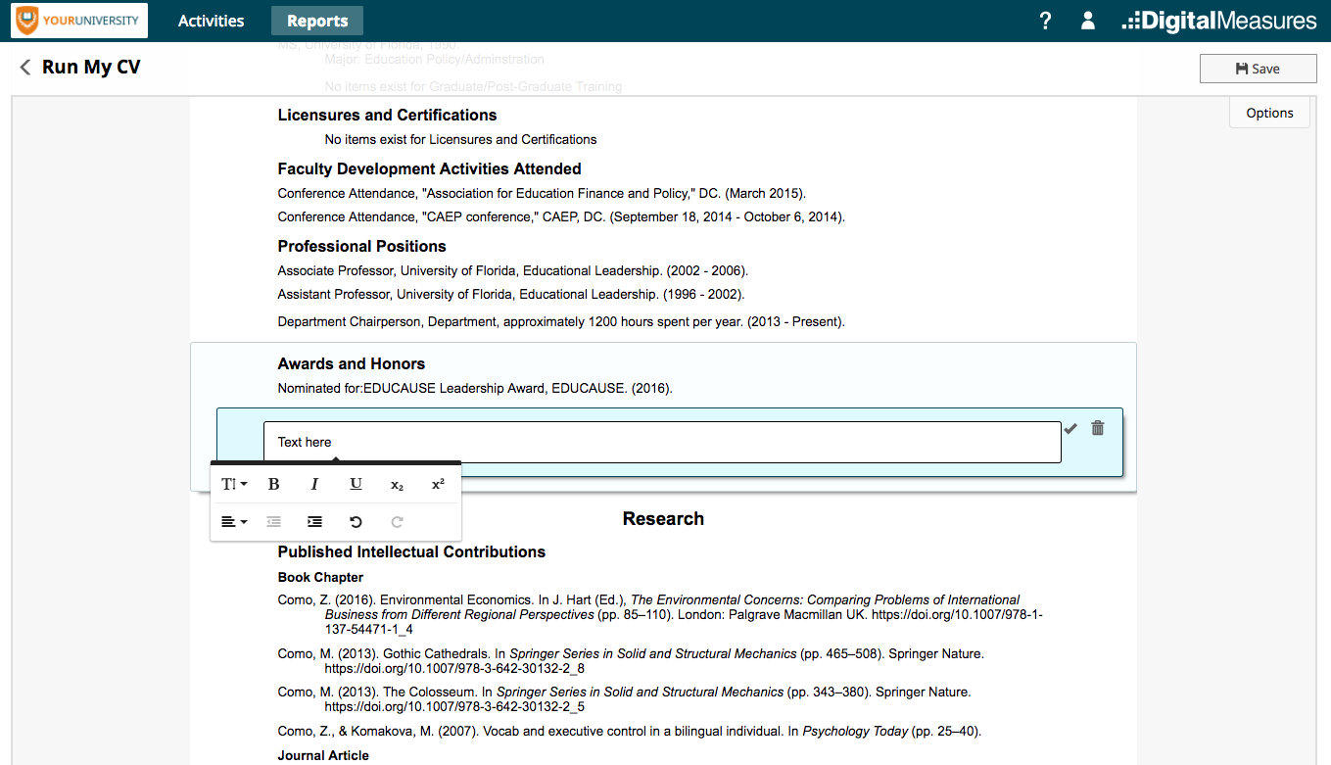1331x765 pixels.
Task: Increase the text indent
Action: [314, 521]
